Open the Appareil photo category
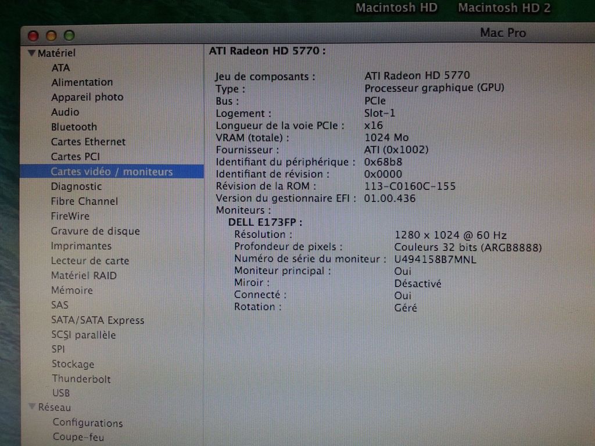This screenshot has width=595, height=446. [x=87, y=97]
